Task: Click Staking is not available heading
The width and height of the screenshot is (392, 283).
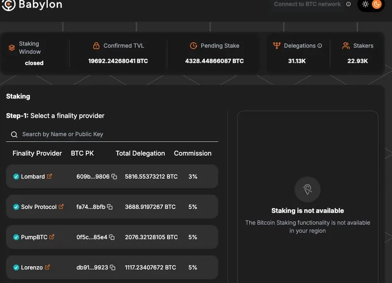Action: [x=308, y=211]
